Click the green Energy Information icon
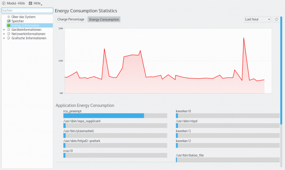Viewport: 285px width, 170px height. 9,25
